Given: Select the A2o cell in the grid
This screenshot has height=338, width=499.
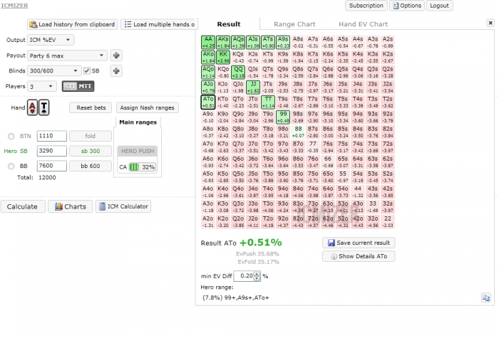Looking at the screenshot, I should point(208,221).
